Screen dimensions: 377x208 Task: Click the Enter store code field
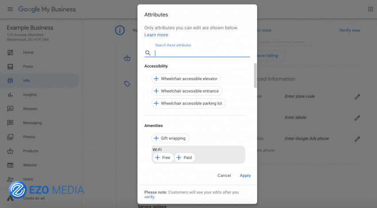[300, 96]
